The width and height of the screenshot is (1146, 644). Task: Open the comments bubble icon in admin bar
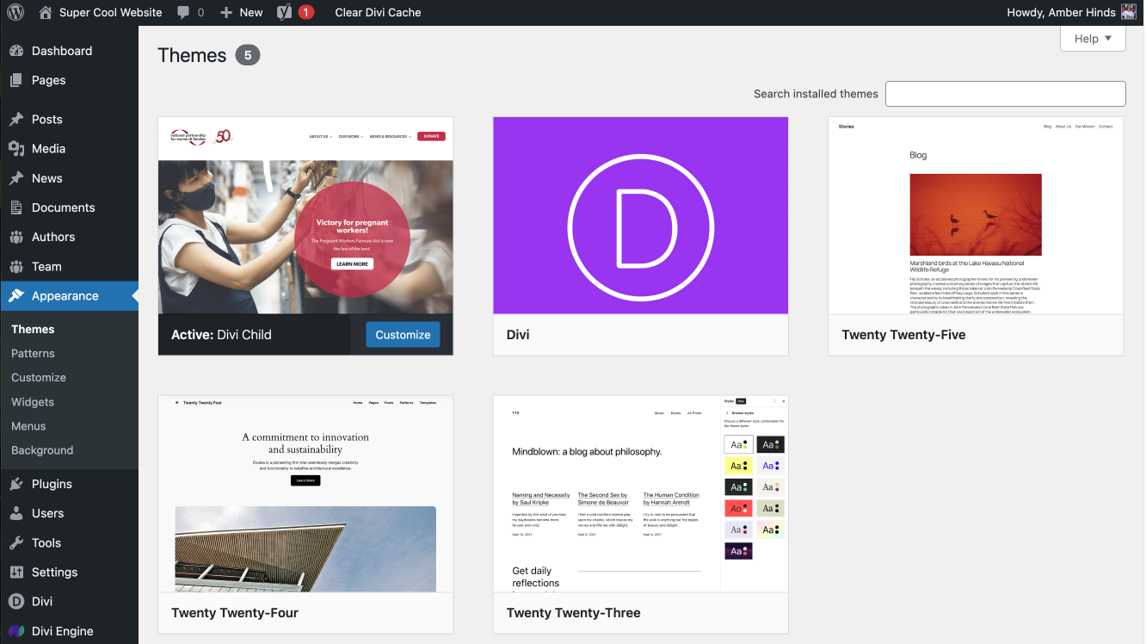coord(183,12)
